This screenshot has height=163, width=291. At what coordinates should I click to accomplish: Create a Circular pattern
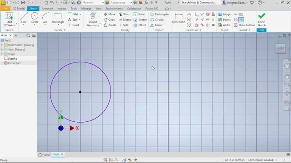coord(158,19)
